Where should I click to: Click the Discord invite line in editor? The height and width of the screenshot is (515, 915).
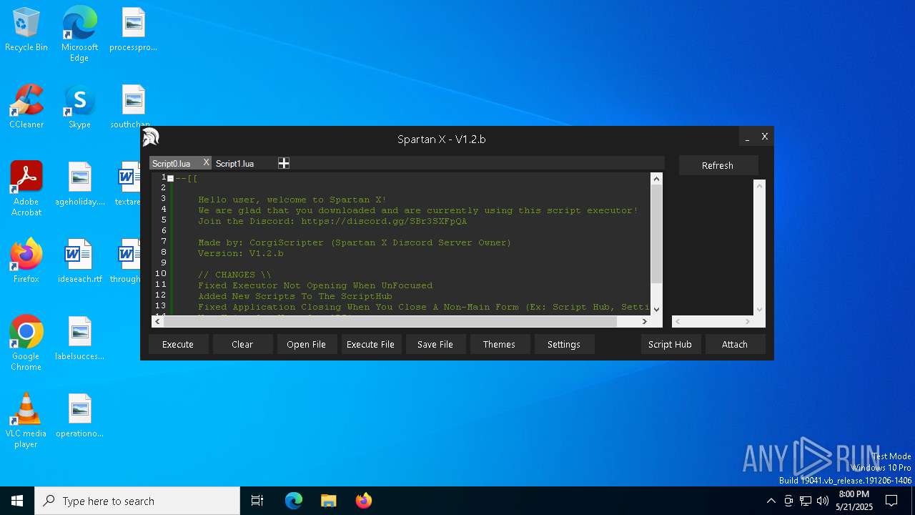(x=332, y=221)
